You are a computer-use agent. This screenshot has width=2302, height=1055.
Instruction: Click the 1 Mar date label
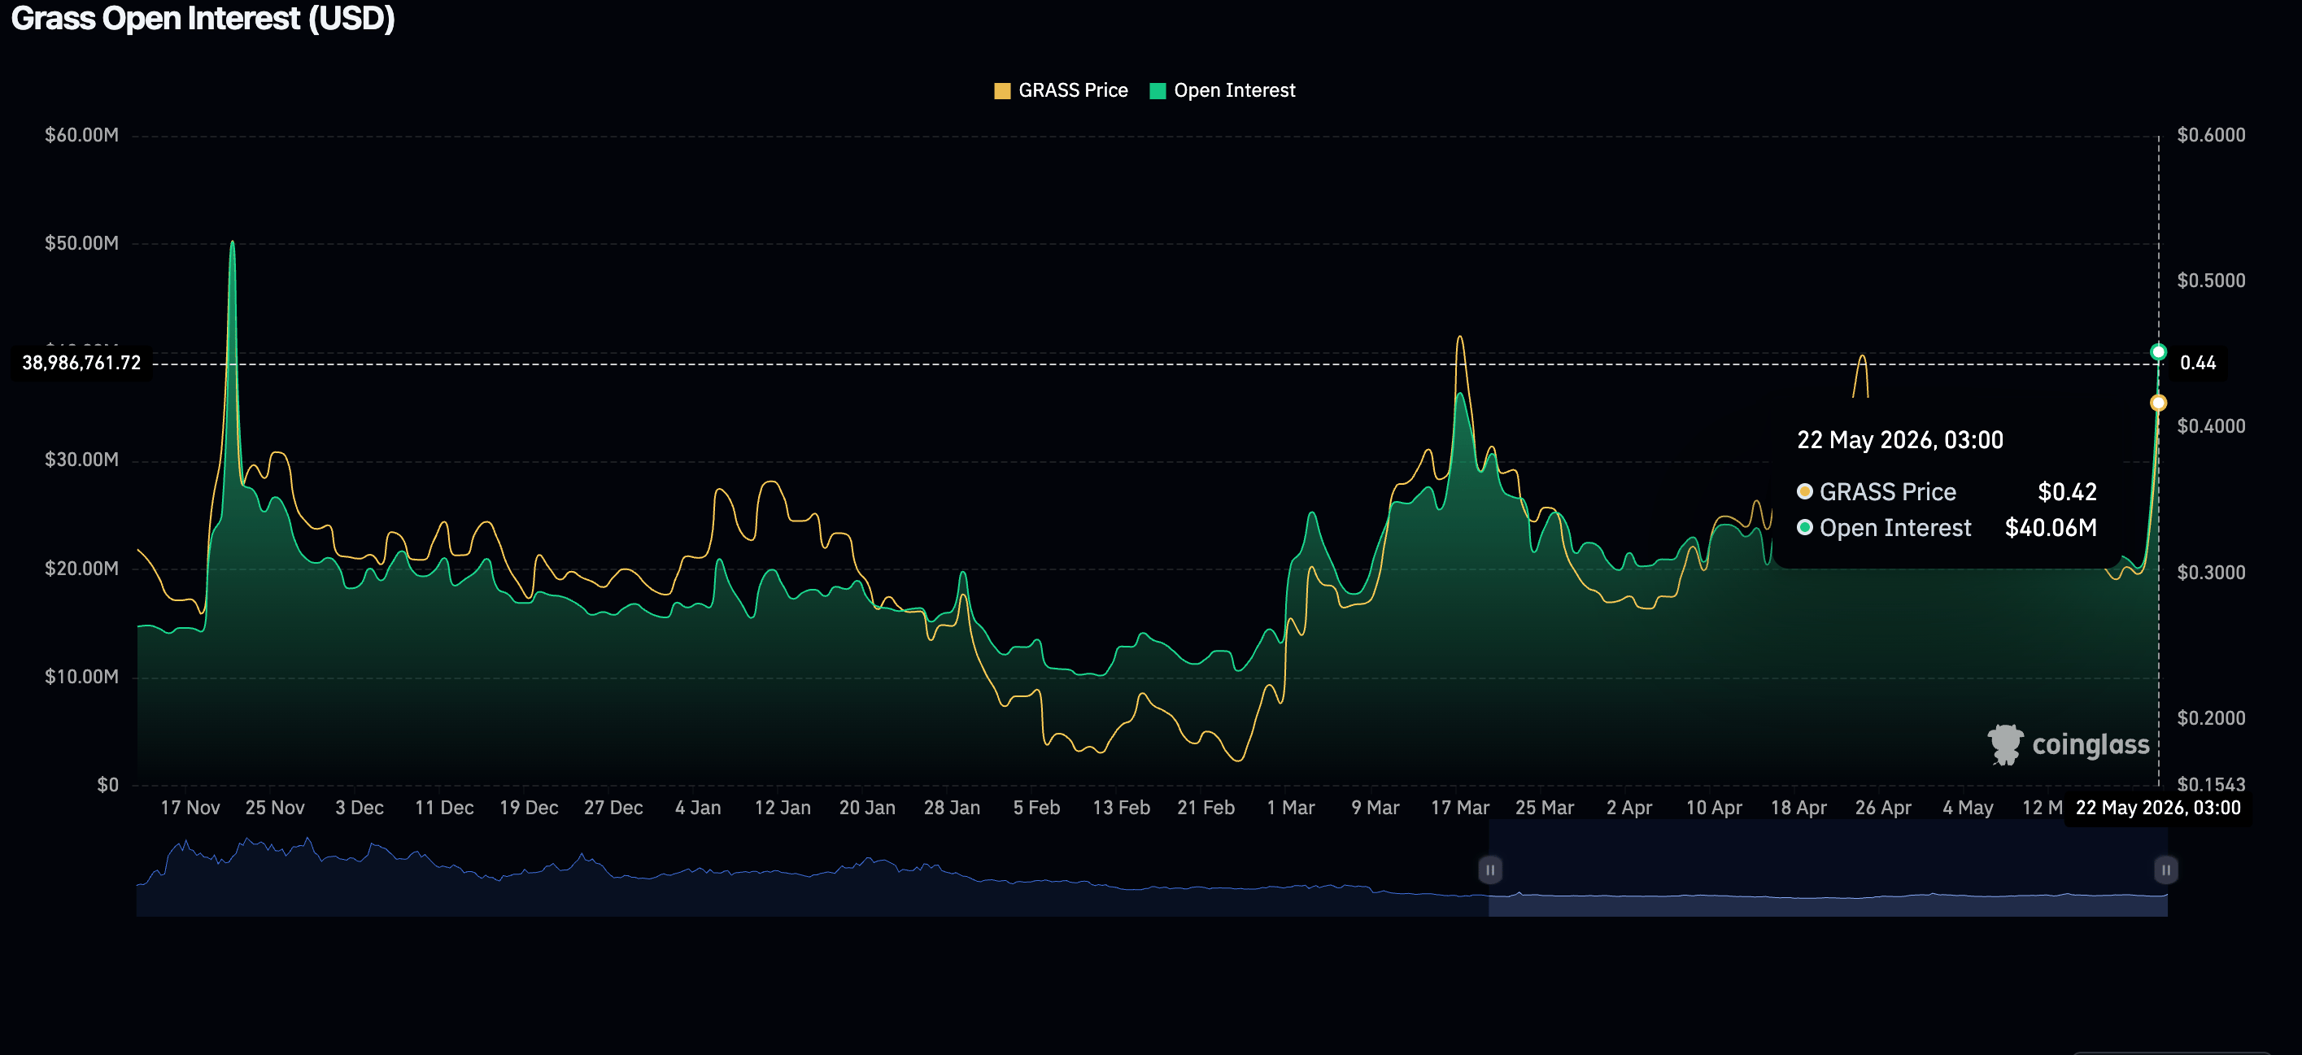pyautogui.click(x=1290, y=808)
